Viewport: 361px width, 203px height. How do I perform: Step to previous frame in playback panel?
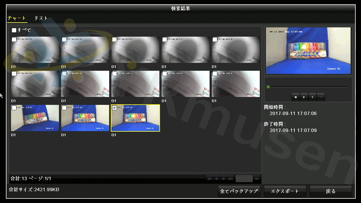[x=312, y=97]
